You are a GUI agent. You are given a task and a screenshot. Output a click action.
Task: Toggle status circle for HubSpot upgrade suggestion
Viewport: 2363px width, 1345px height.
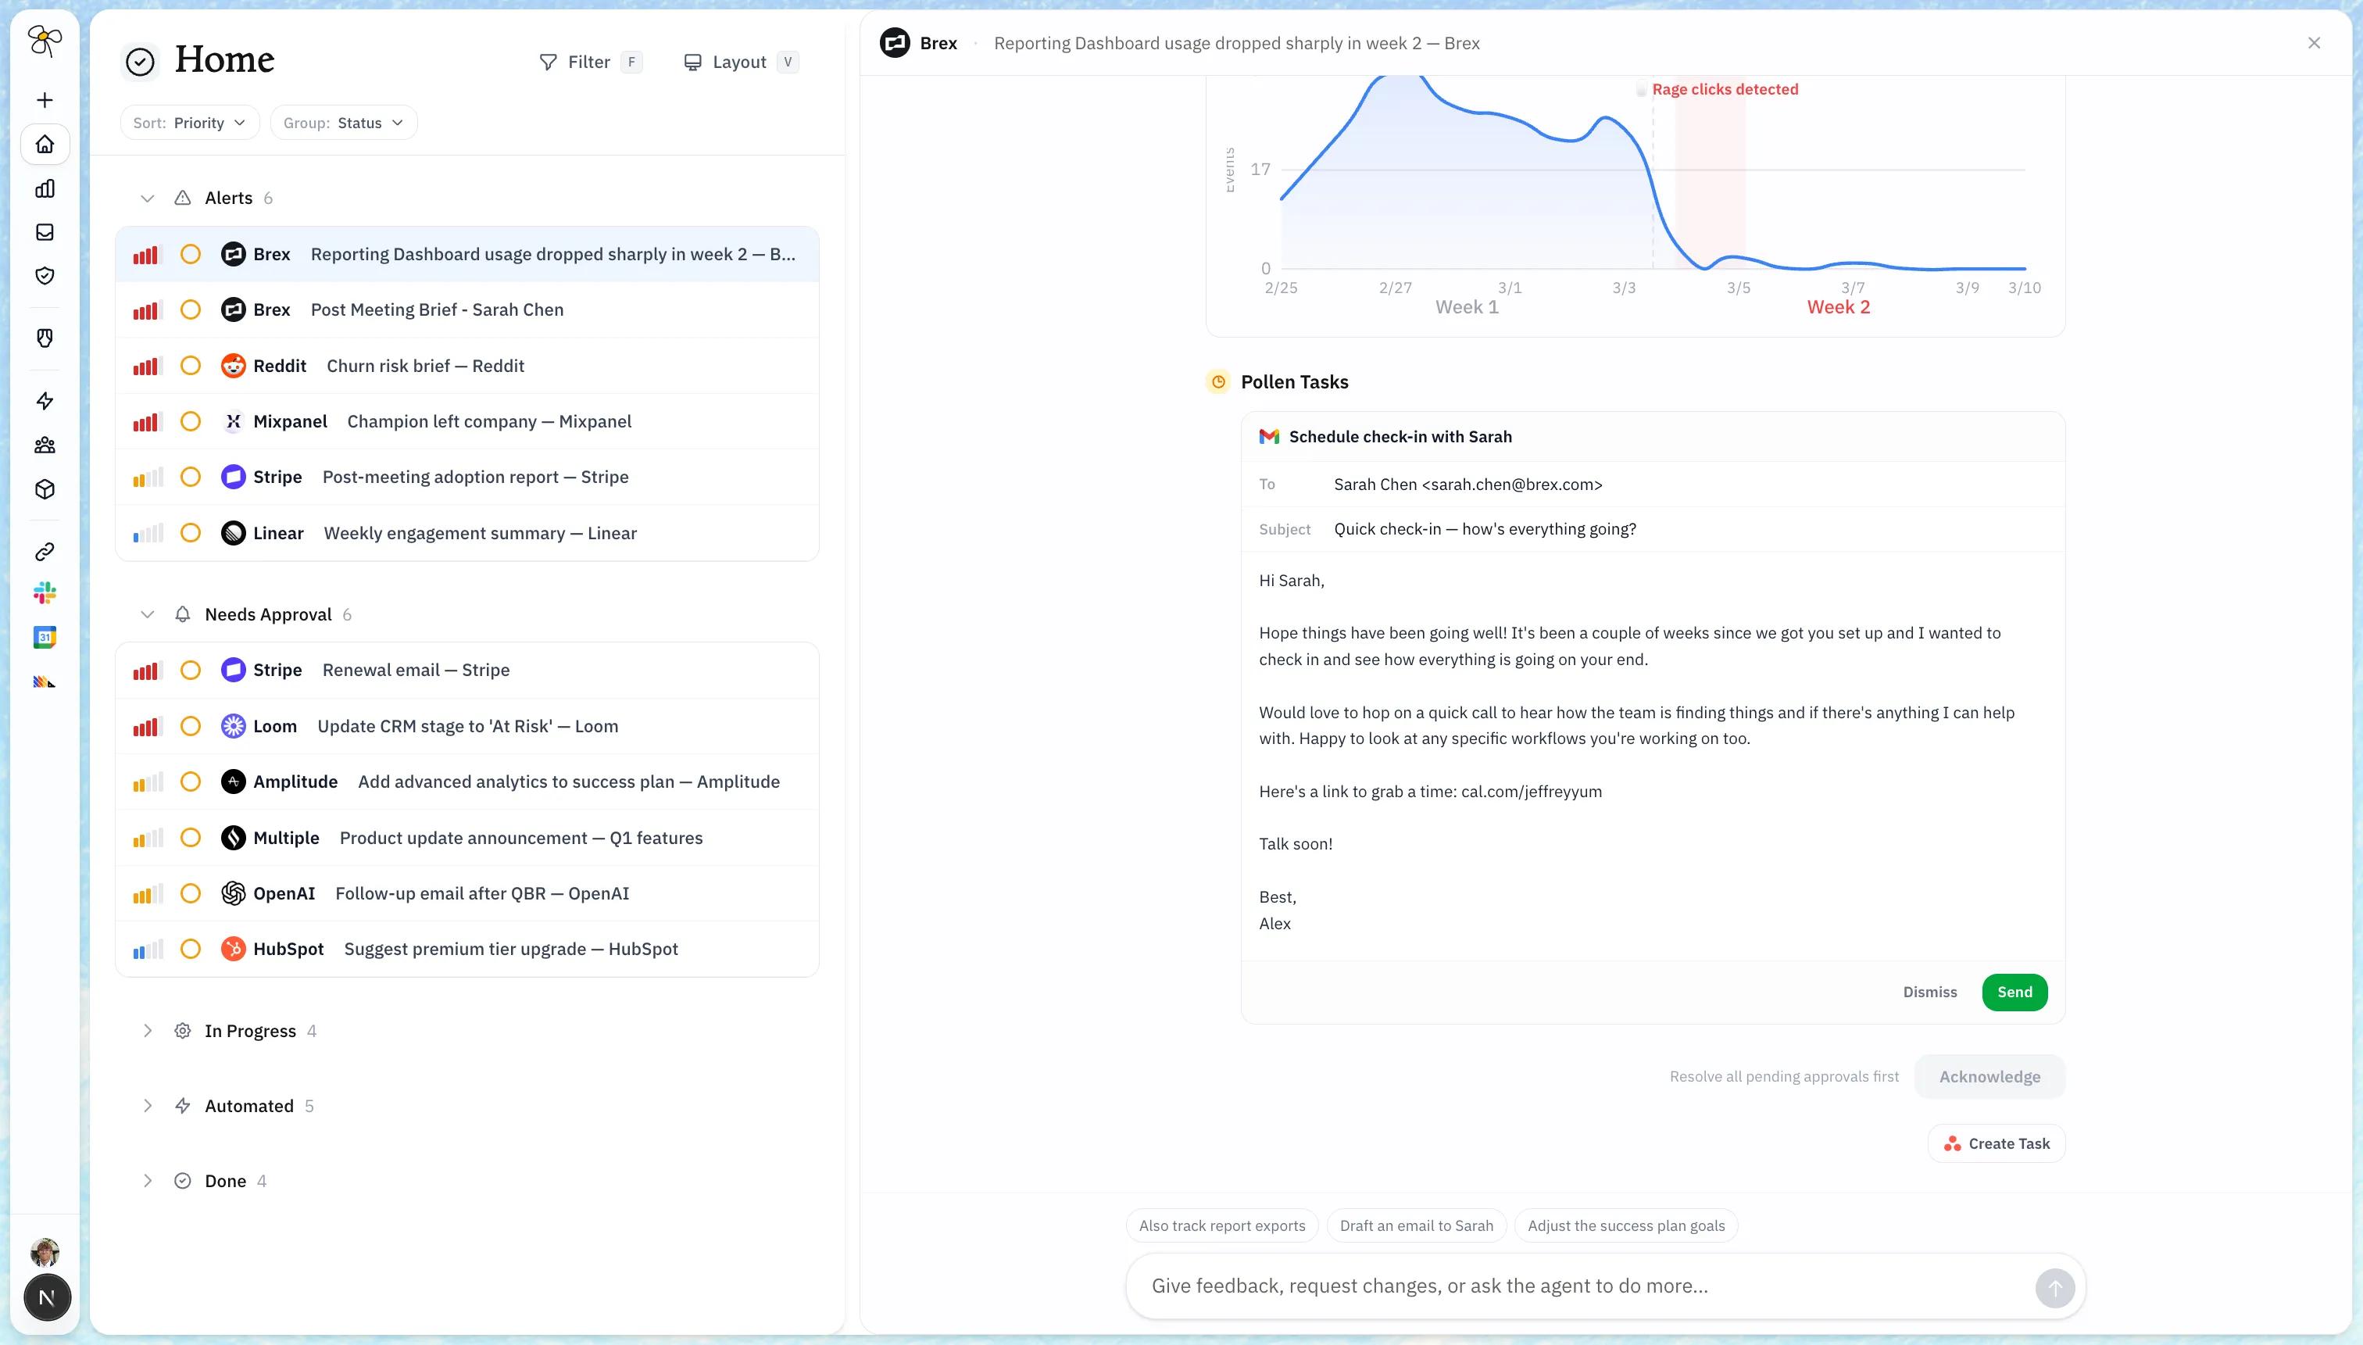pyautogui.click(x=190, y=949)
